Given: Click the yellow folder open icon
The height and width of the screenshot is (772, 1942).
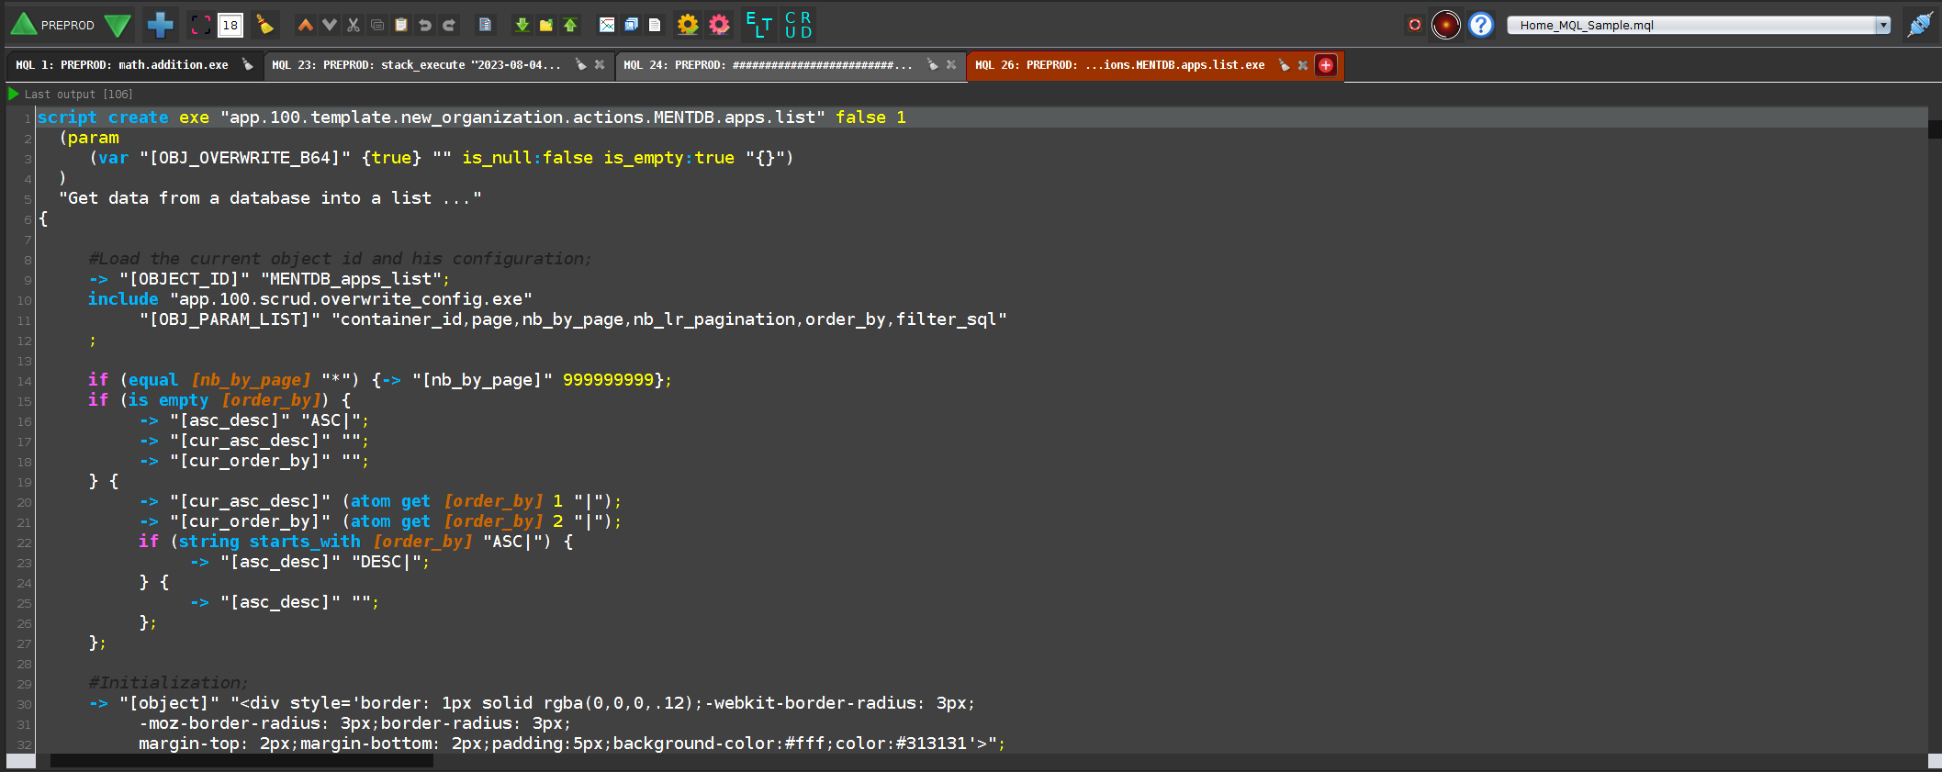Looking at the screenshot, I should click(545, 25).
